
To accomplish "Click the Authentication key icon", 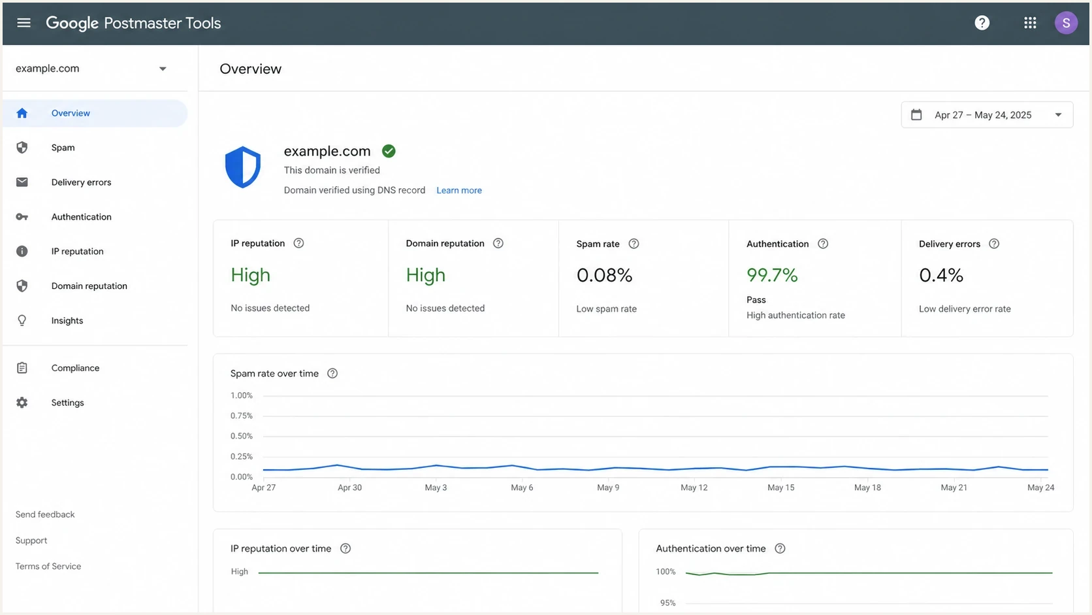I will (22, 217).
